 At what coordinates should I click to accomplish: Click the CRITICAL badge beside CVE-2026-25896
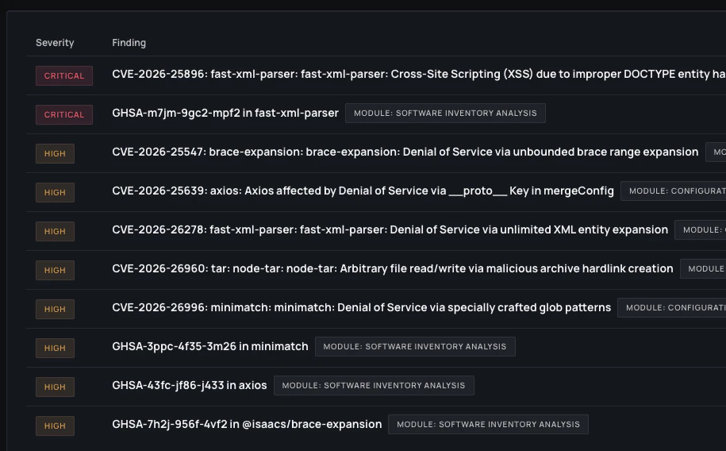(x=64, y=75)
